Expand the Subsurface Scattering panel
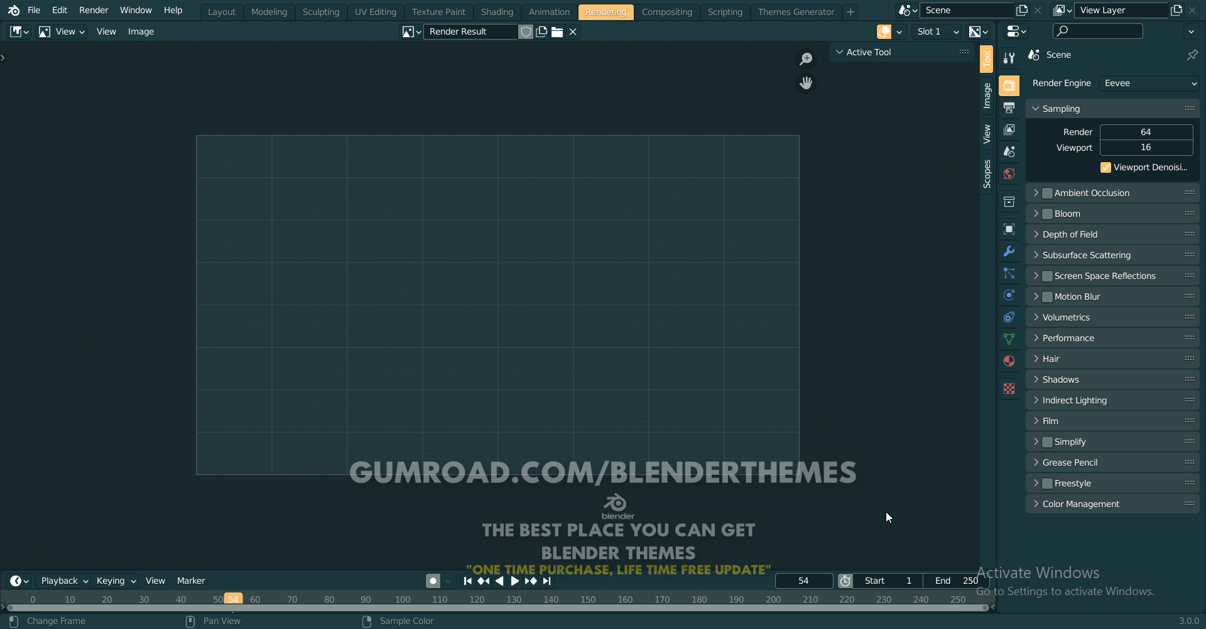The height and width of the screenshot is (629, 1206). tap(1112, 255)
